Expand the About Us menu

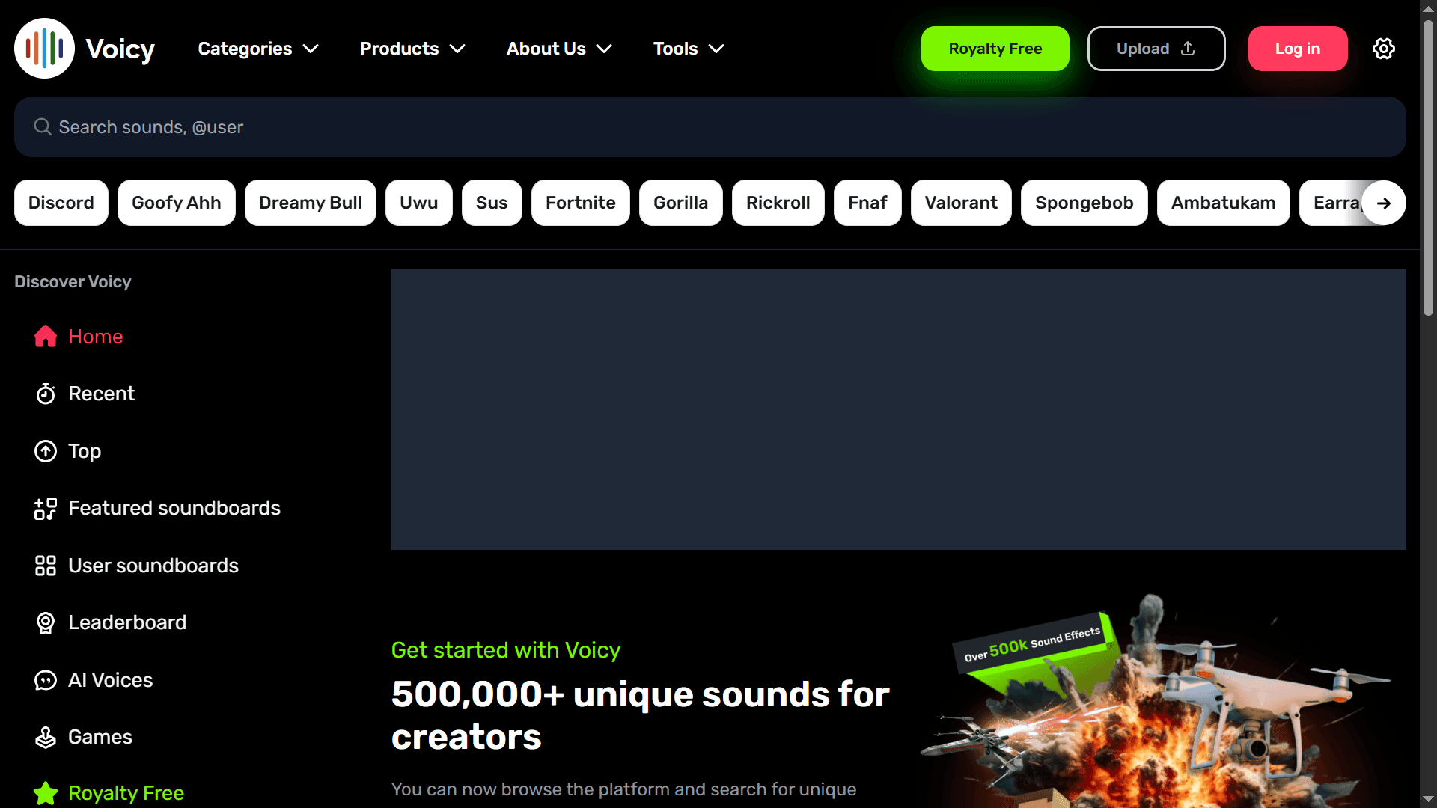tap(559, 49)
